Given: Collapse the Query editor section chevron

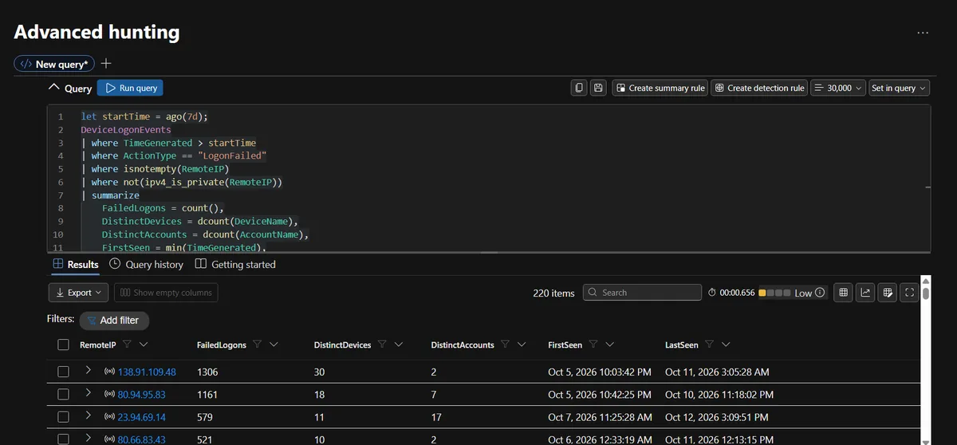Looking at the screenshot, I should pos(54,88).
